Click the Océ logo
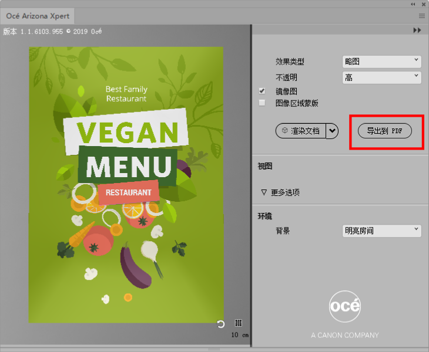This screenshot has height=352, width=429. 345,306
